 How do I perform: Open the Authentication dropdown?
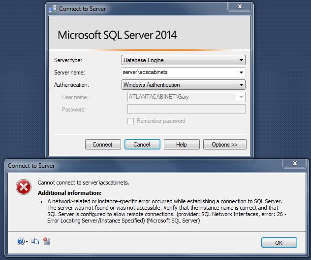tap(183, 85)
